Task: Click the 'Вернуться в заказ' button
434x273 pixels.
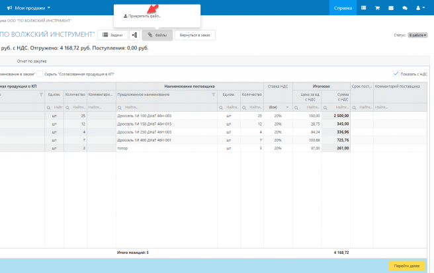Action: [x=195, y=35]
